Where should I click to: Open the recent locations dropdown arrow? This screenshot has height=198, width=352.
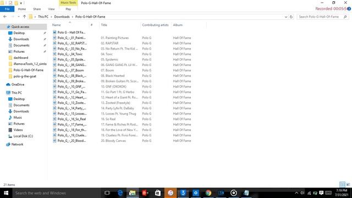(x=18, y=16)
